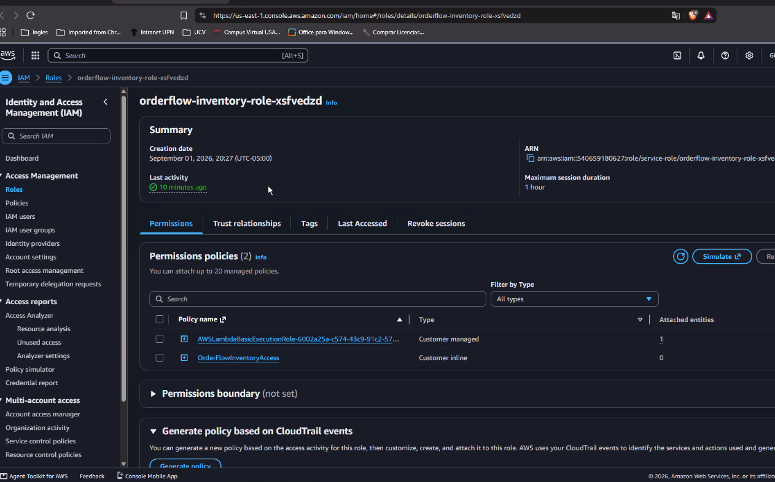Click the translate page icon in address bar
Screen dimensions: 775x482
tap(676, 15)
